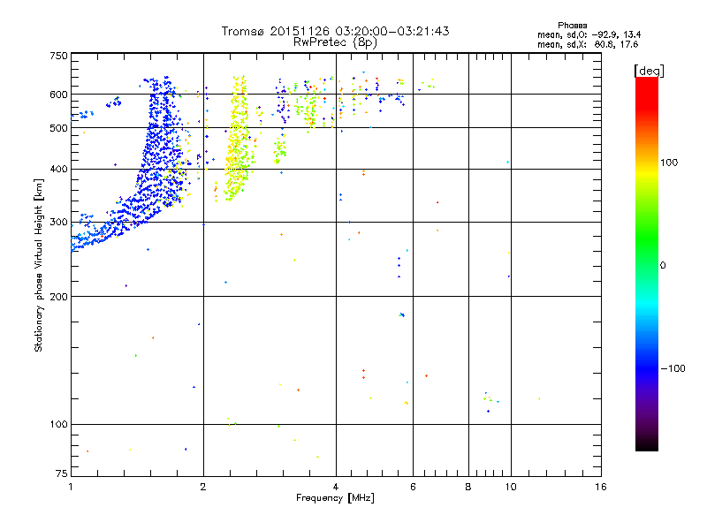Viewport: 707px width, 530px height.
Task: Click the x-axis tick label '1'
Action: (71, 487)
